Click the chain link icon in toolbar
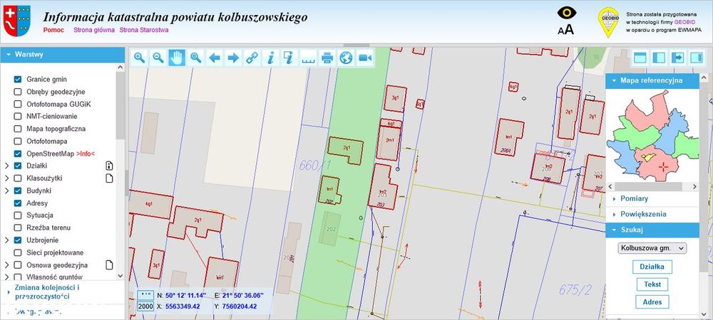Viewport: 713px width, 320px height. tap(252, 58)
